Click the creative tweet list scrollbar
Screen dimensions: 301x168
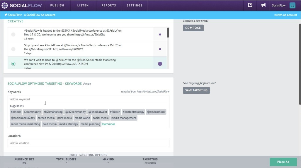point(168,32)
